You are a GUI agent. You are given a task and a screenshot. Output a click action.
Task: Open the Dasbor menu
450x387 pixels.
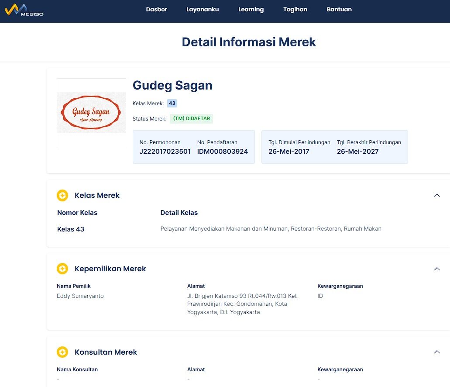point(156,10)
